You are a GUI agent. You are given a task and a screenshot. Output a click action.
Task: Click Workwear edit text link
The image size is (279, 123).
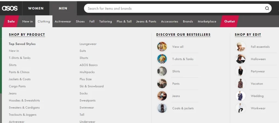[x=258, y=108]
